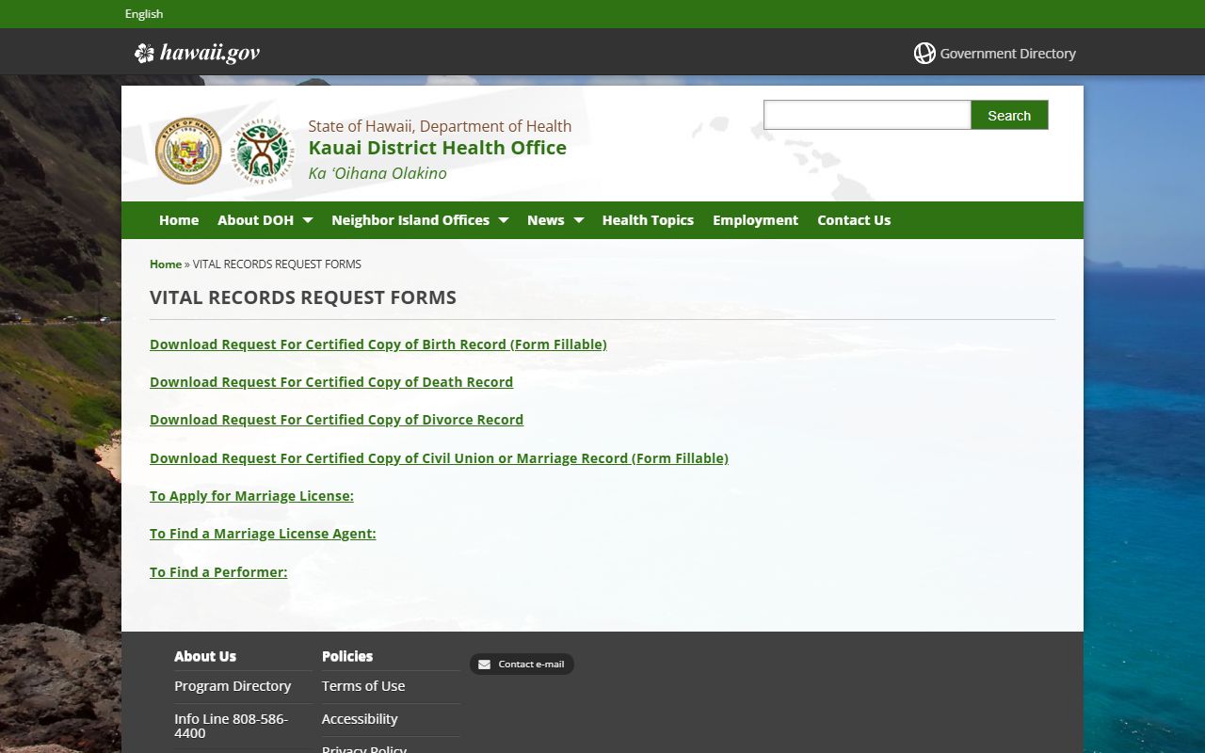The height and width of the screenshot is (753, 1205).
Task: Open the Employment menu item
Action: (755, 220)
